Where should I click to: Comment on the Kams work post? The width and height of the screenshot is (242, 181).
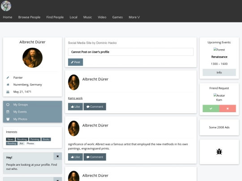[x=95, y=107]
